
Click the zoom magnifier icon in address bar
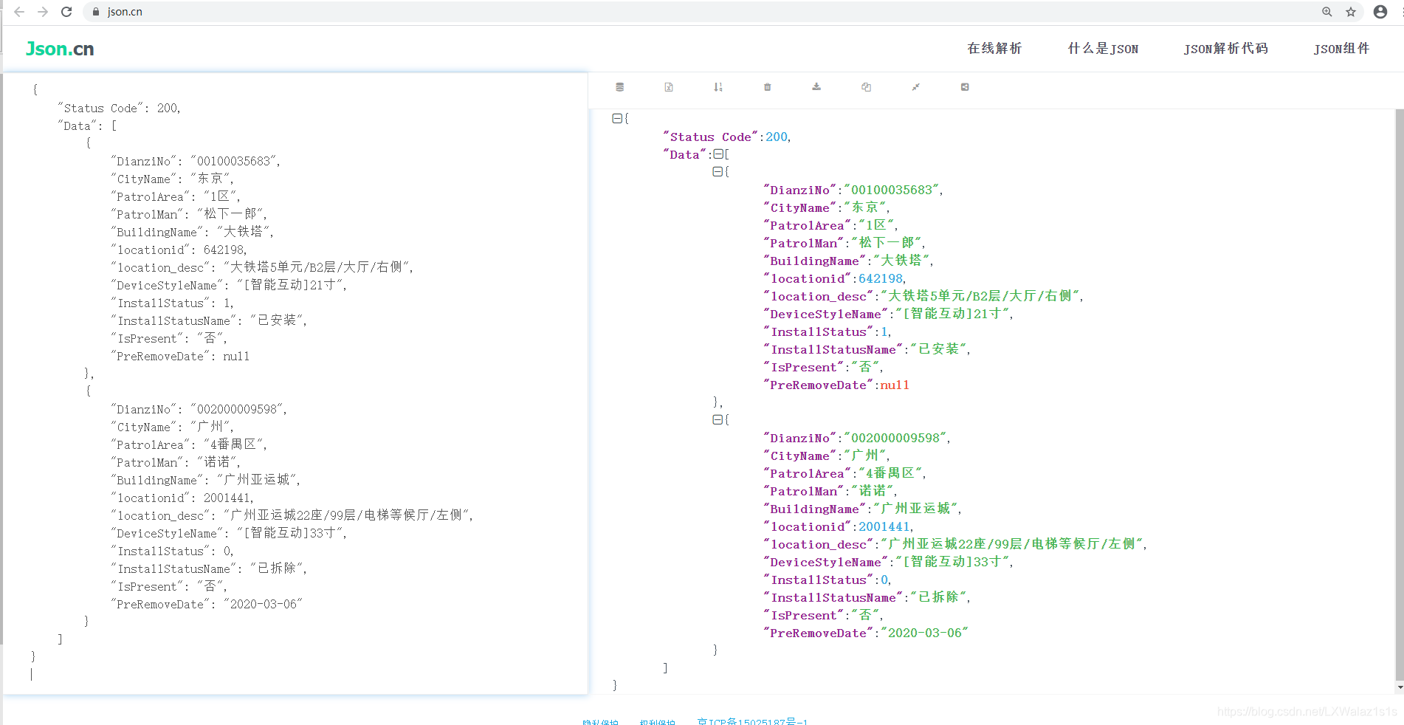tap(1327, 12)
